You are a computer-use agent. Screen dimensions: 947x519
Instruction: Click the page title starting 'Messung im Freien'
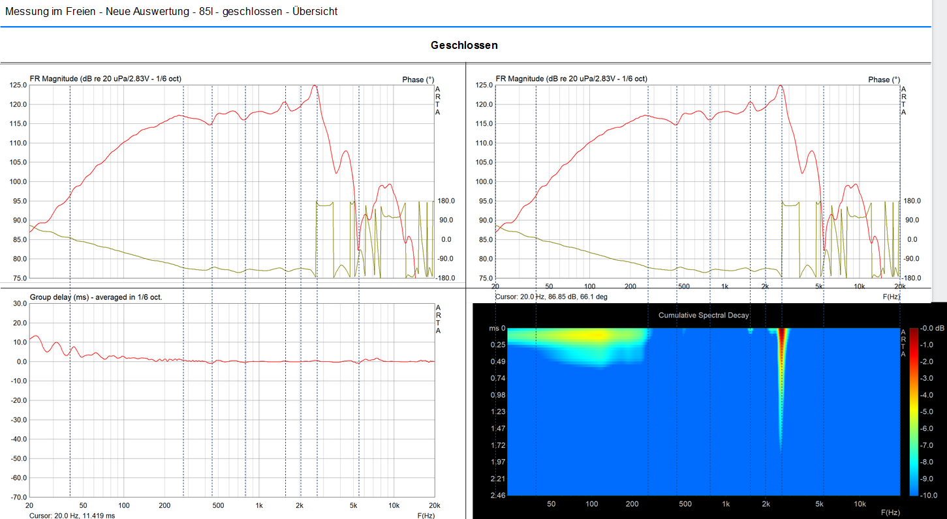[171, 12]
